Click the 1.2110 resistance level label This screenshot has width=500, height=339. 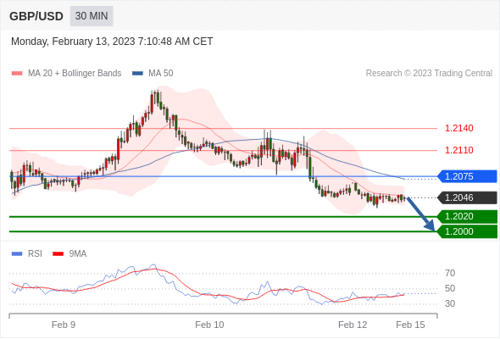tap(458, 150)
